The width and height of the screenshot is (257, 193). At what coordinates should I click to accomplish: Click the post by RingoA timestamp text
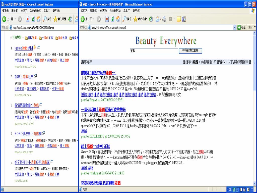102,100
